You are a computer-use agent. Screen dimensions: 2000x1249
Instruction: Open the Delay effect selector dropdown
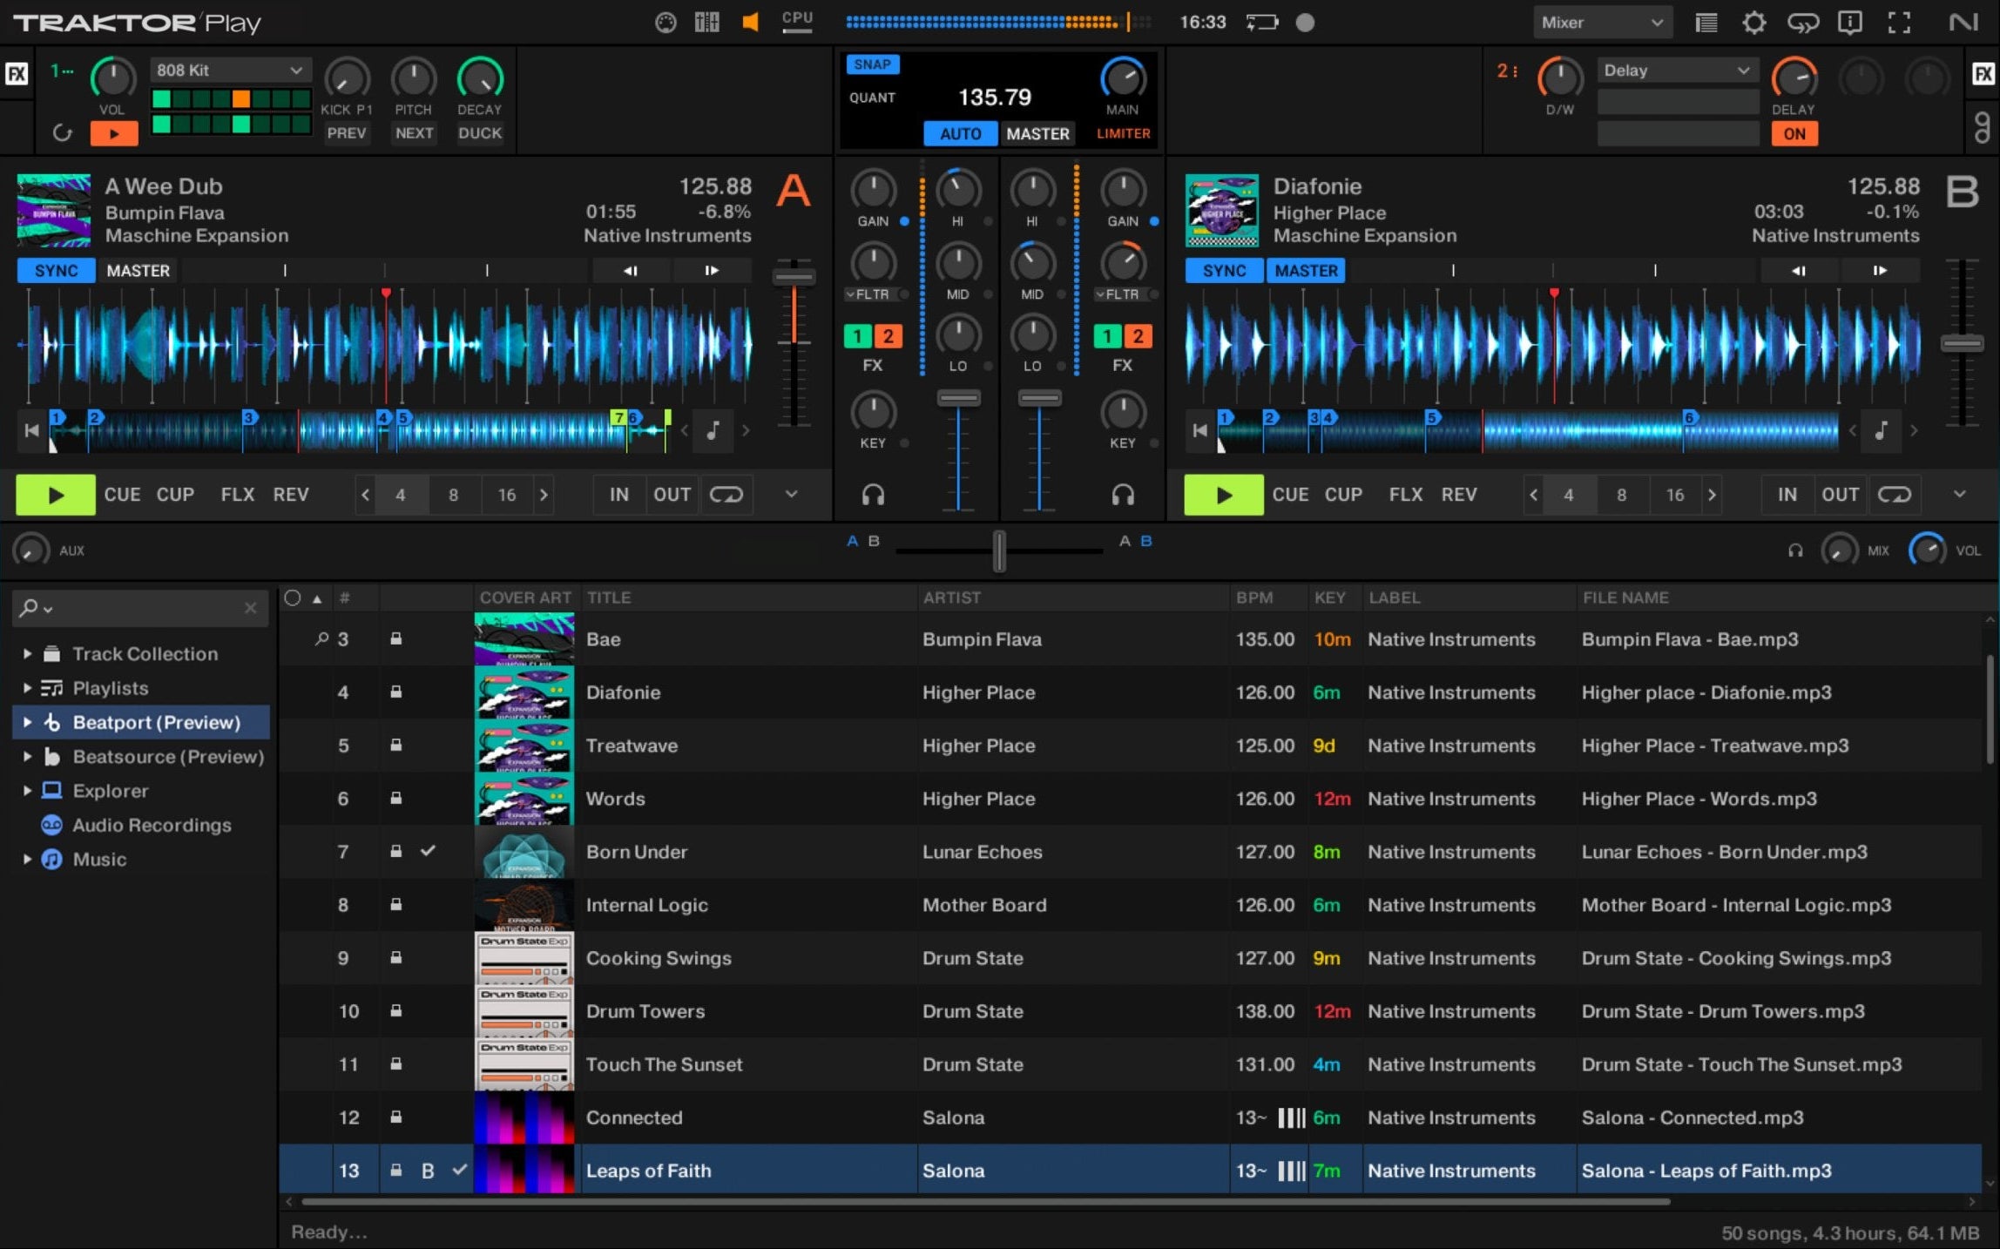point(1676,70)
